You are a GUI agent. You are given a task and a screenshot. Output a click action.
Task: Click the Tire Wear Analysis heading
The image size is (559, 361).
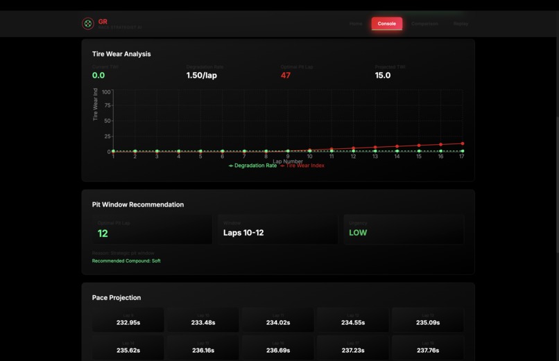[121, 54]
